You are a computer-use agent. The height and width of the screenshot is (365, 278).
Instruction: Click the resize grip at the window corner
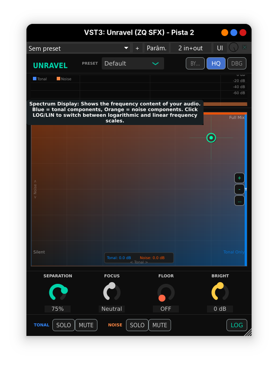pyautogui.click(x=248, y=332)
